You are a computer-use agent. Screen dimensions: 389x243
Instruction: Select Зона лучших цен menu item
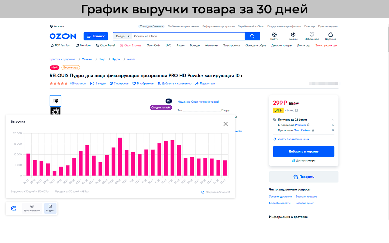[326, 45]
